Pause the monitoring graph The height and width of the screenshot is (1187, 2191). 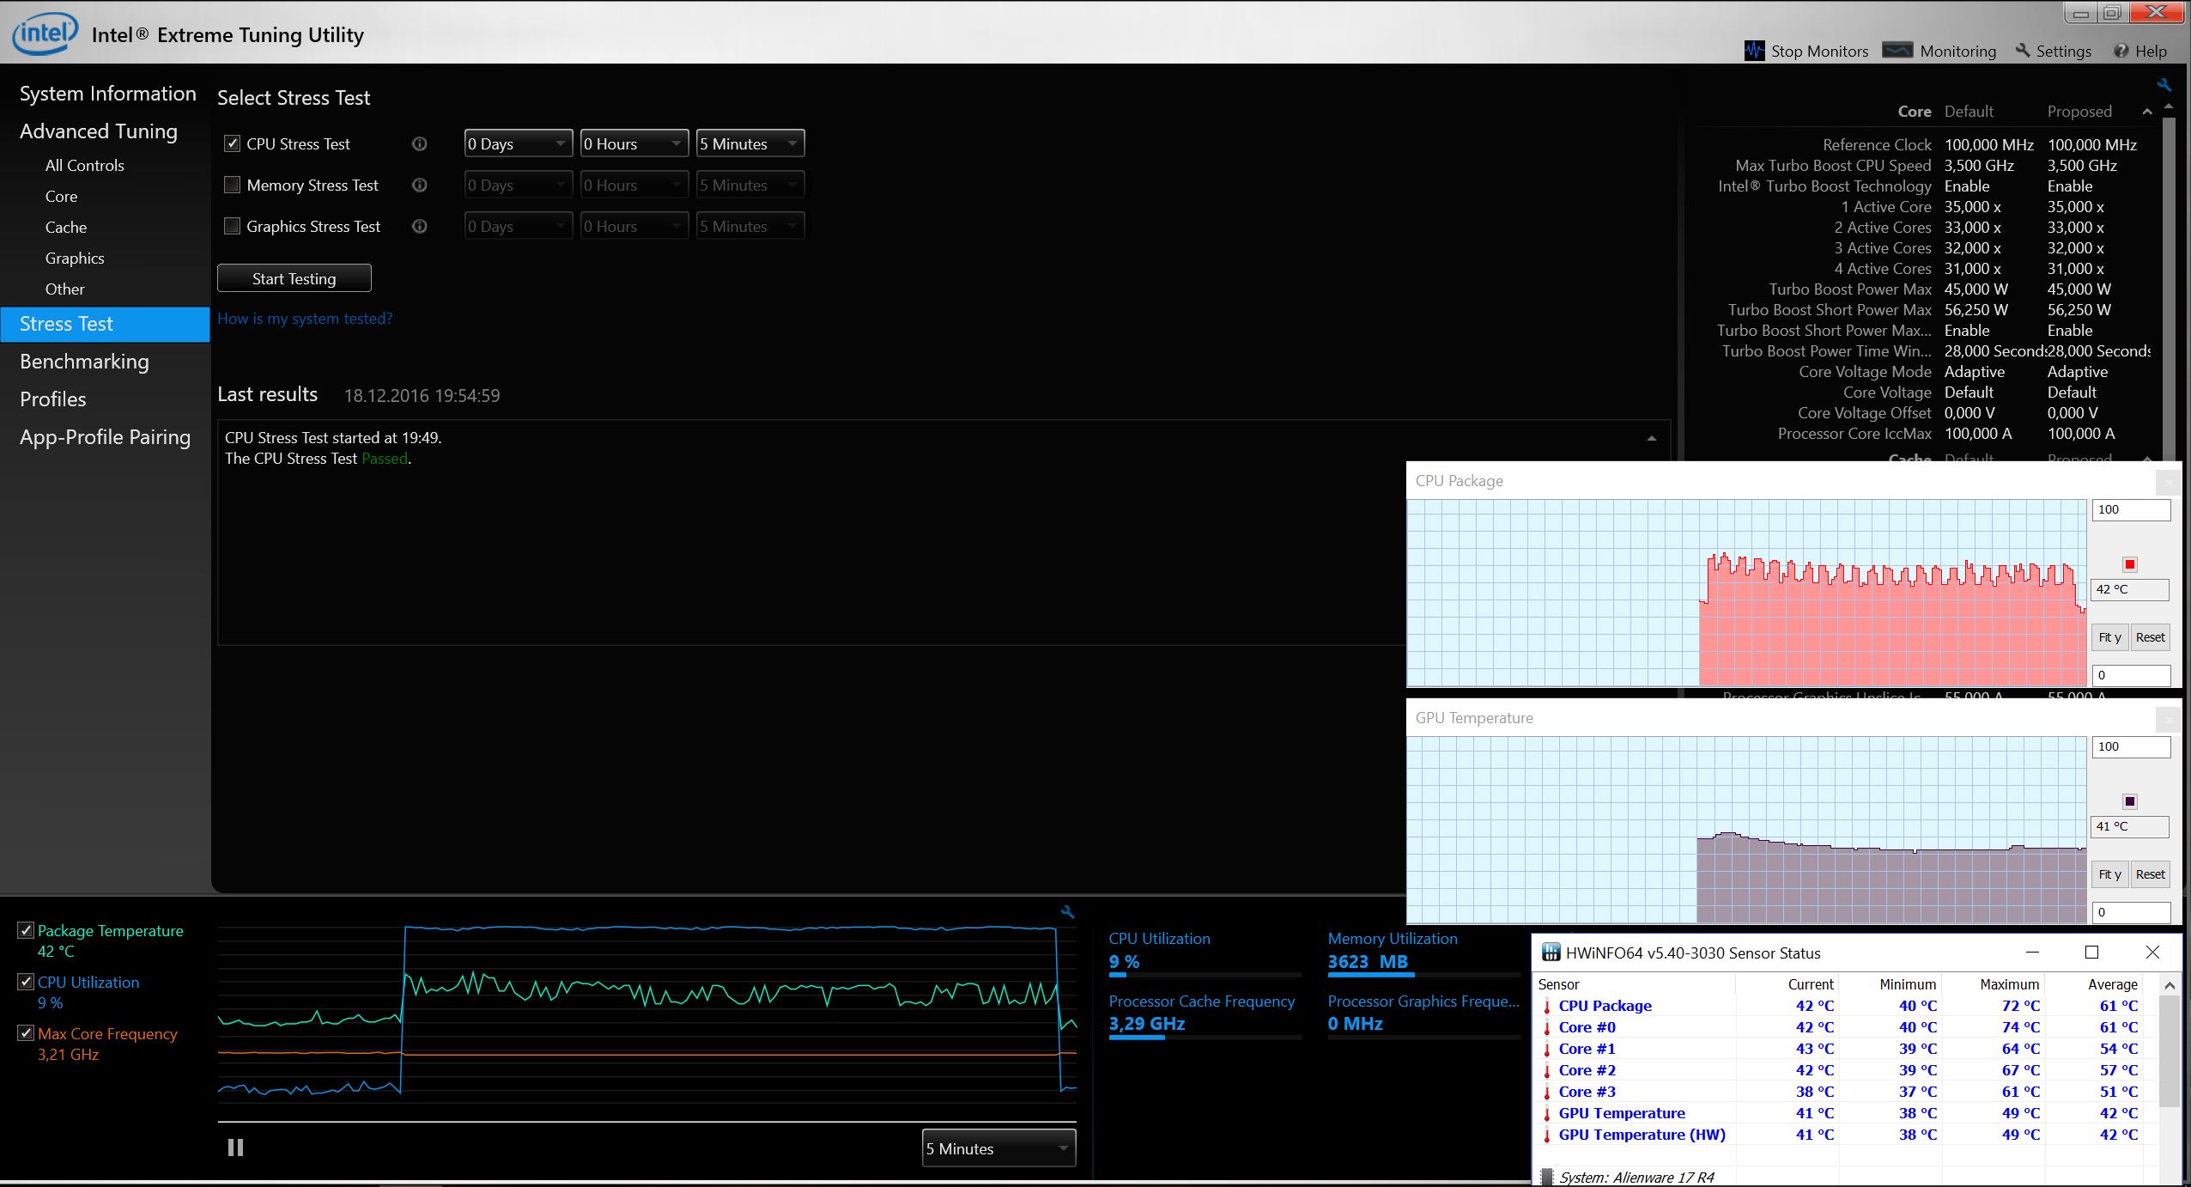[x=235, y=1147]
